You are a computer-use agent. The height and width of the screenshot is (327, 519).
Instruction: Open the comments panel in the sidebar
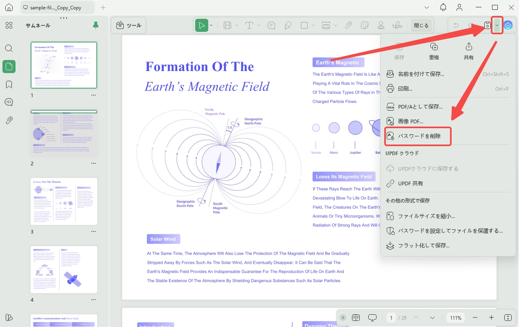pyautogui.click(x=9, y=102)
